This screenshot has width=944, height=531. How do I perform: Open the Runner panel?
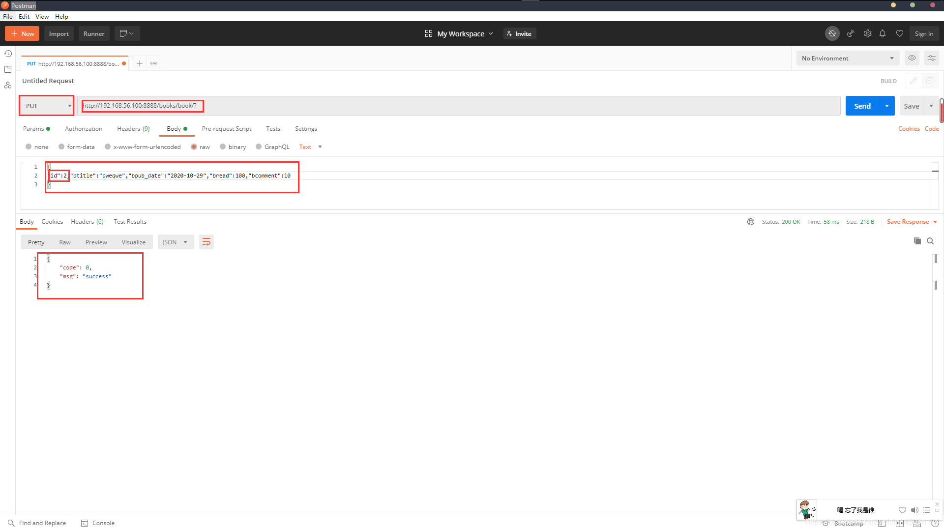coord(93,34)
